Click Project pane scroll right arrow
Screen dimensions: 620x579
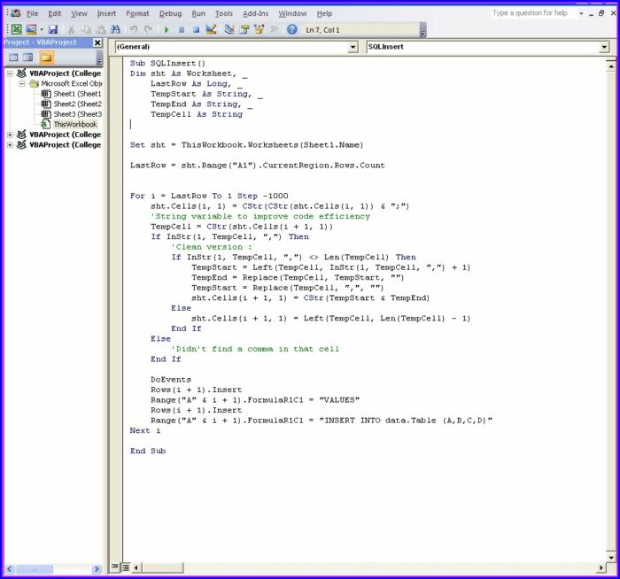pyautogui.click(x=96, y=569)
